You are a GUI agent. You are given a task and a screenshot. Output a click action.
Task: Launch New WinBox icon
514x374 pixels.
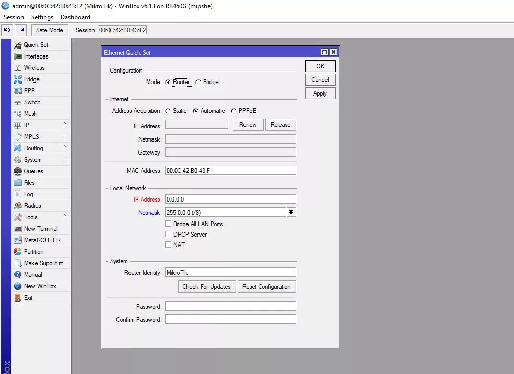click(17, 286)
